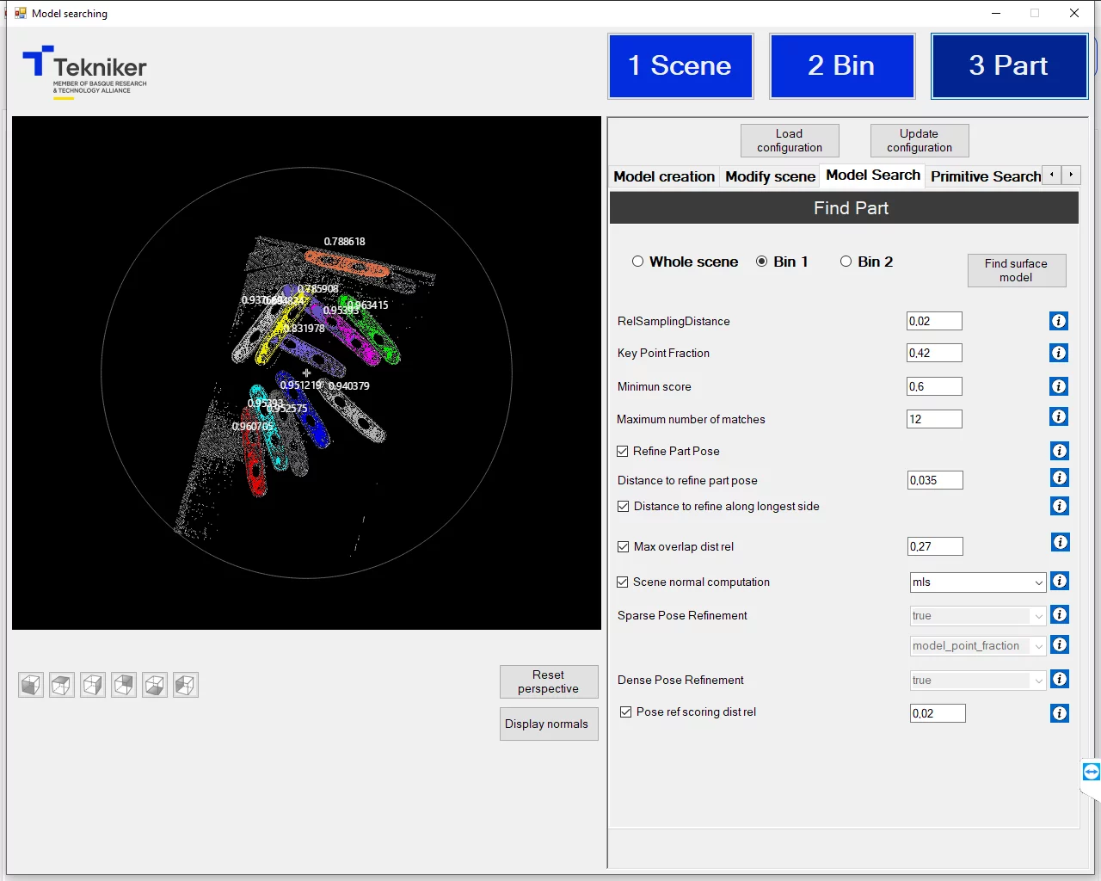Switch to the Model creation tab
1101x881 pixels.
point(663,176)
